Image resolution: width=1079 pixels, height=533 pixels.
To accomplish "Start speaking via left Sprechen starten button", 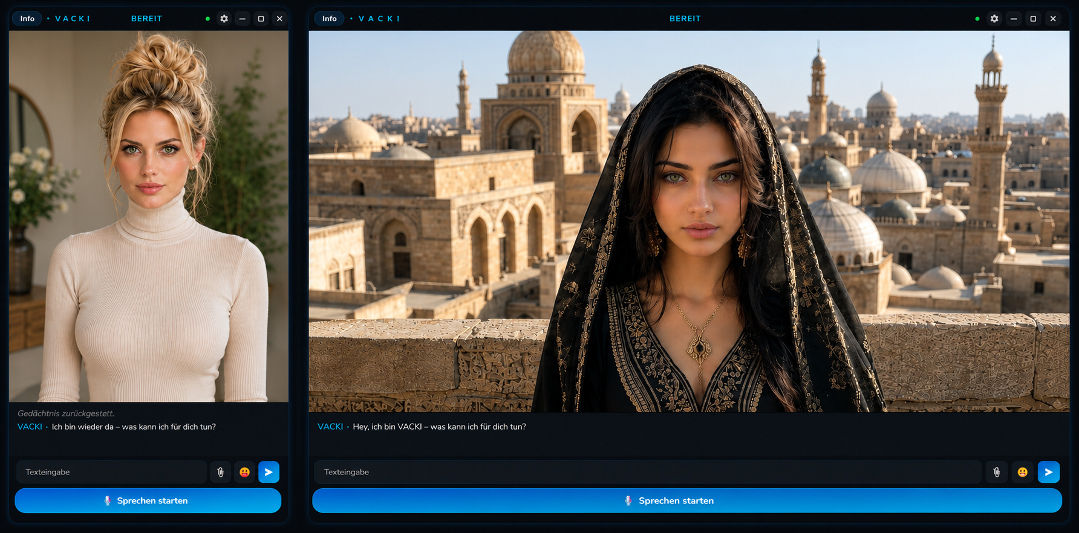I will 148,501.
